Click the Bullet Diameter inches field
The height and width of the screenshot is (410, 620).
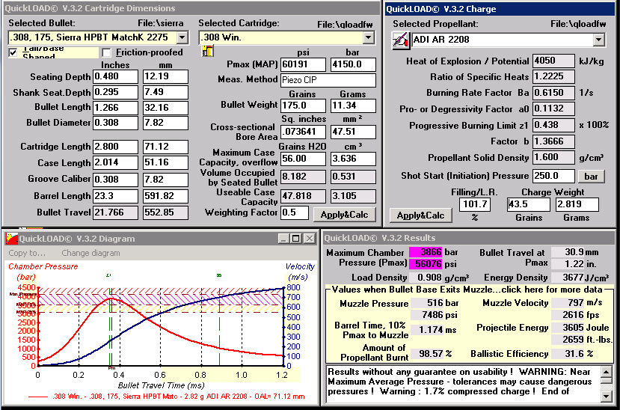click(115, 123)
